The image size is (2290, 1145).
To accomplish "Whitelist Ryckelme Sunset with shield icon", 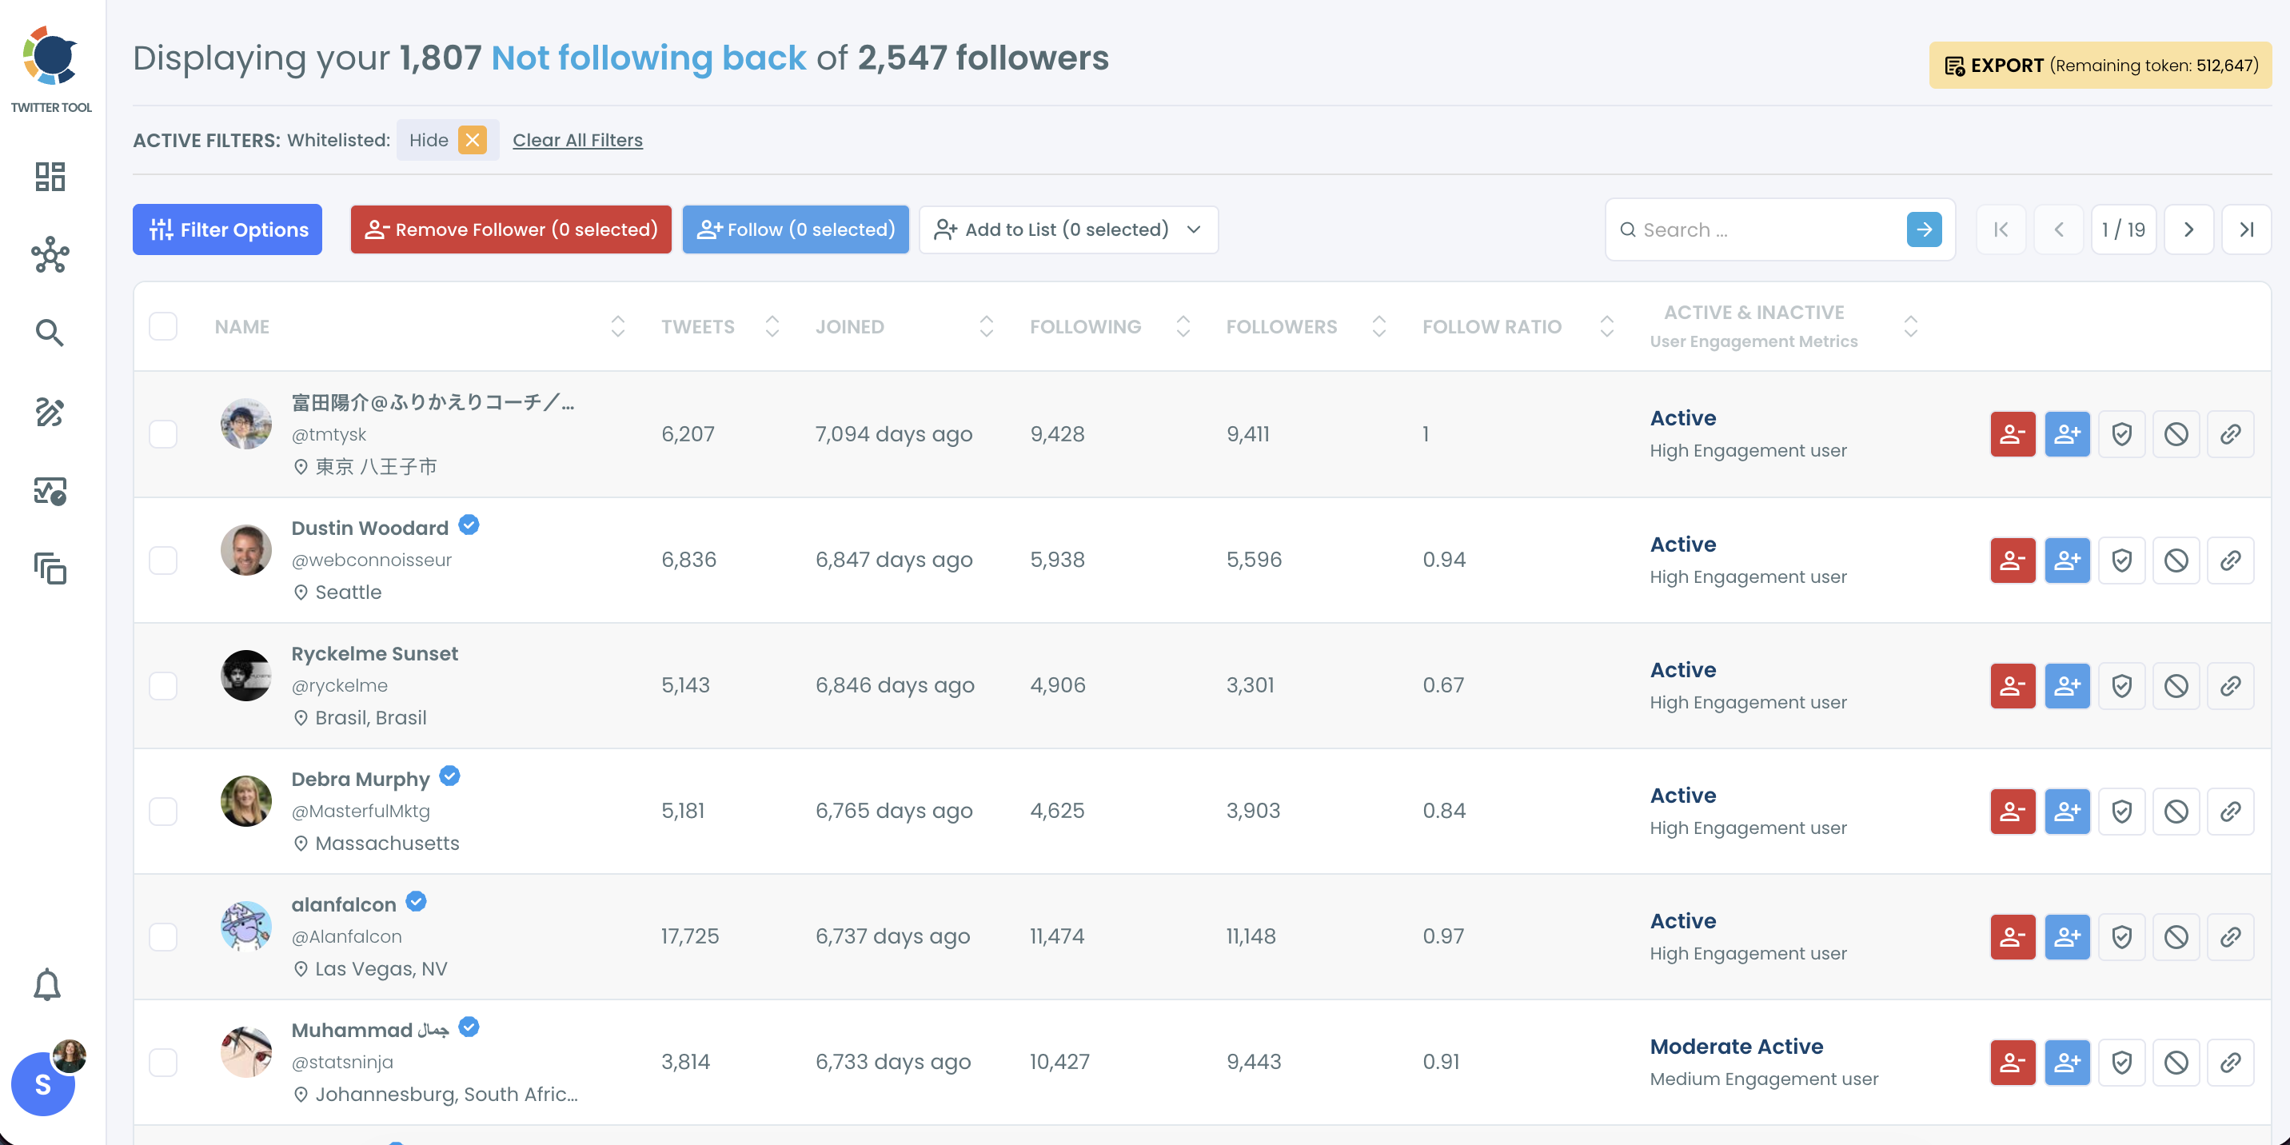I will tap(2121, 685).
